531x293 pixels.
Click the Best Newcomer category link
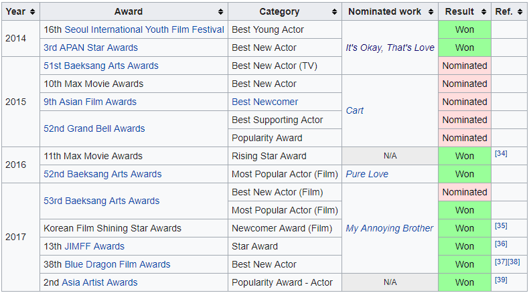coord(265,102)
